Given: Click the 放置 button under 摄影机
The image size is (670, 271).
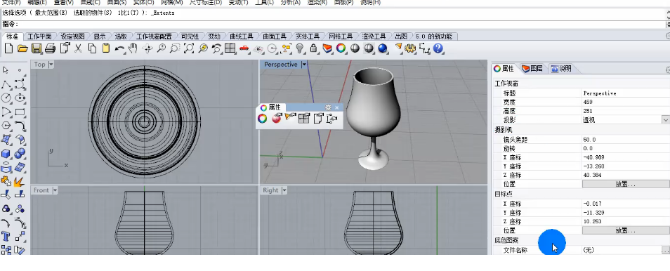Looking at the screenshot, I should tap(626, 184).
